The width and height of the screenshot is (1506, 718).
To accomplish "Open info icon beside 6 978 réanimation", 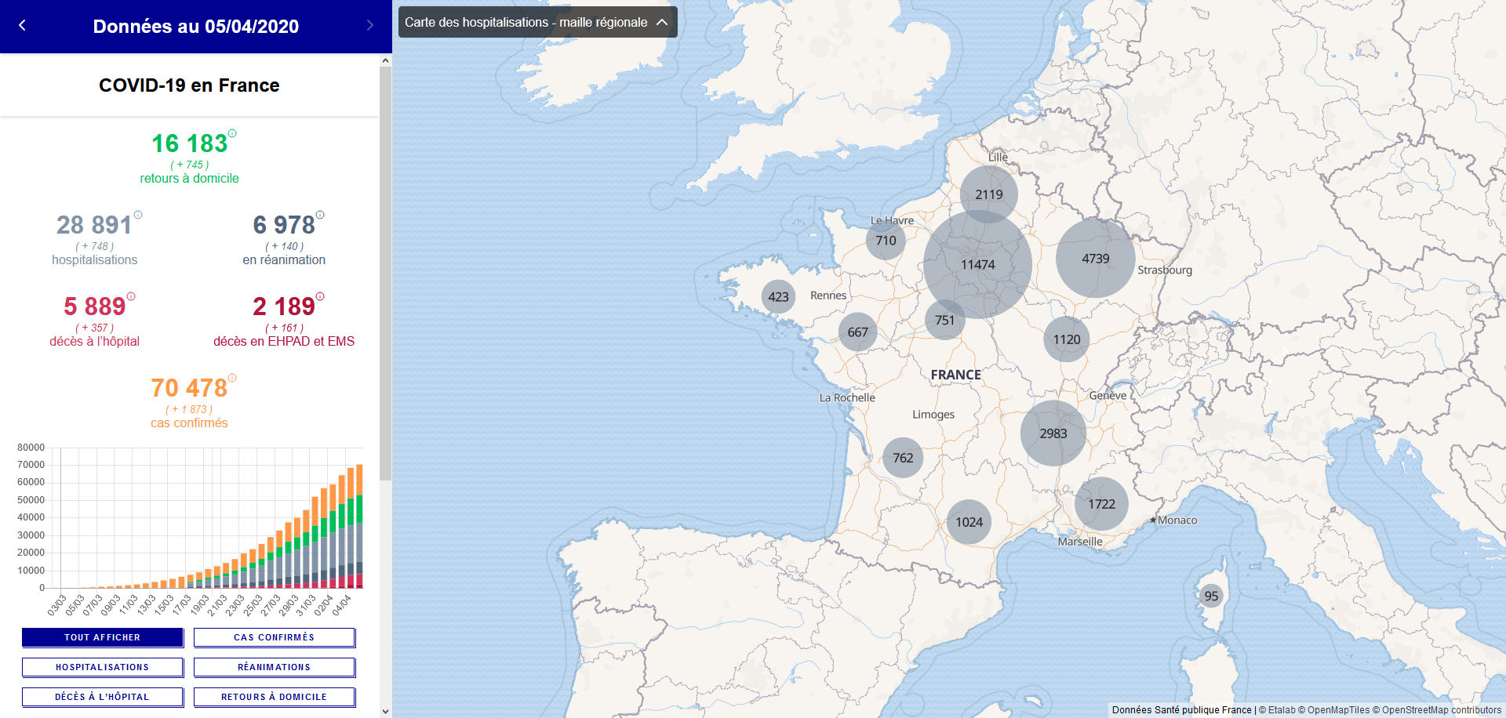I will [320, 215].
